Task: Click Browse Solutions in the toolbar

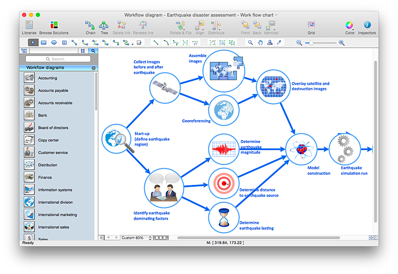Action: [x=54, y=28]
